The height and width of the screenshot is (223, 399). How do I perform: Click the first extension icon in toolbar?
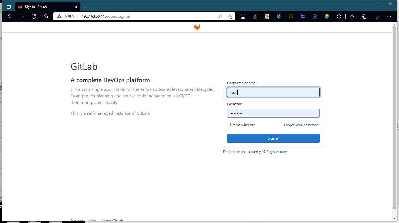pyautogui.click(x=243, y=16)
